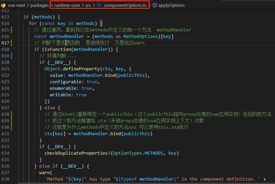Click 'writable' property on line 625

[x=60, y=95]
